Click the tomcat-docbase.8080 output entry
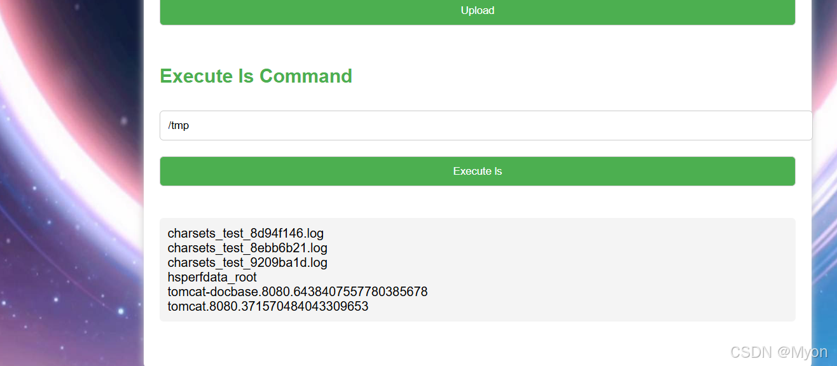 pyautogui.click(x=298, y=292)
